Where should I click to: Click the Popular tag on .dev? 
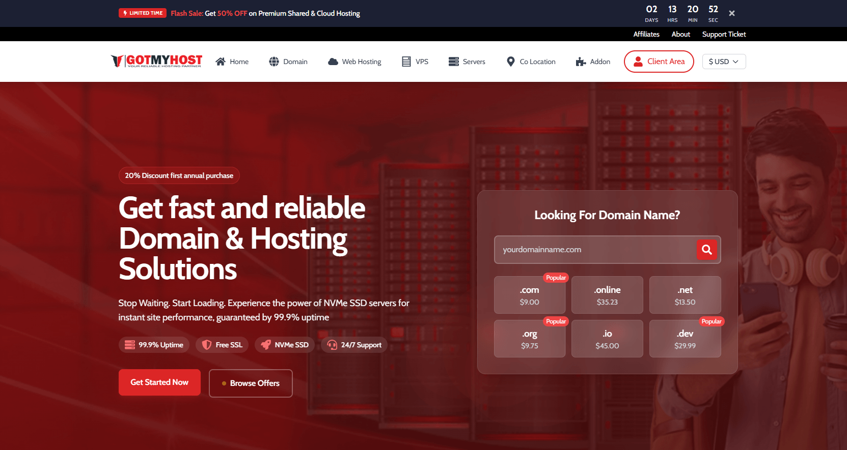pos(712,321)
